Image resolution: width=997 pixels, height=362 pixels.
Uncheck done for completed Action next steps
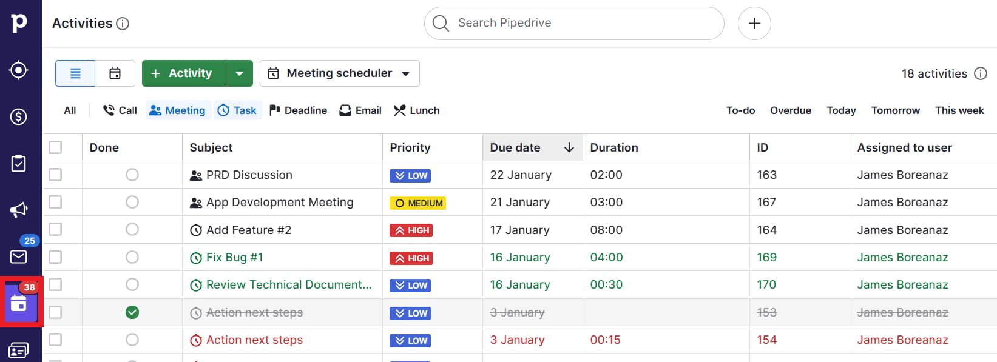tap(132, 312)
